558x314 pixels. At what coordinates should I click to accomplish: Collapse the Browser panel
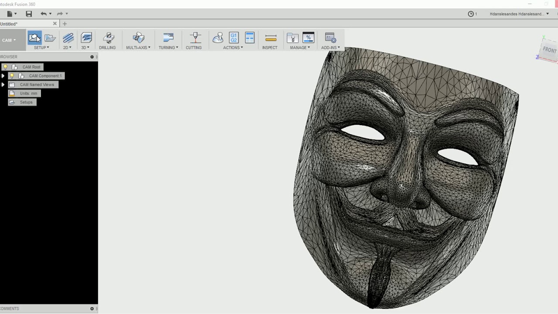click(92, 57)
